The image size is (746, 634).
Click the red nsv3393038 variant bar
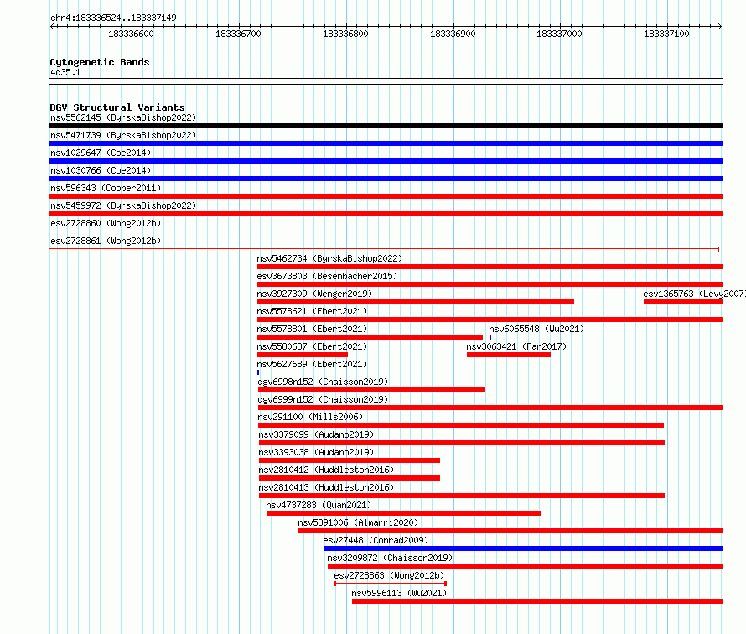tap(350, 460)
